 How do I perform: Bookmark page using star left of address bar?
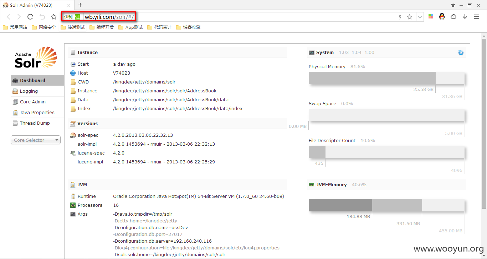[54, 17]
